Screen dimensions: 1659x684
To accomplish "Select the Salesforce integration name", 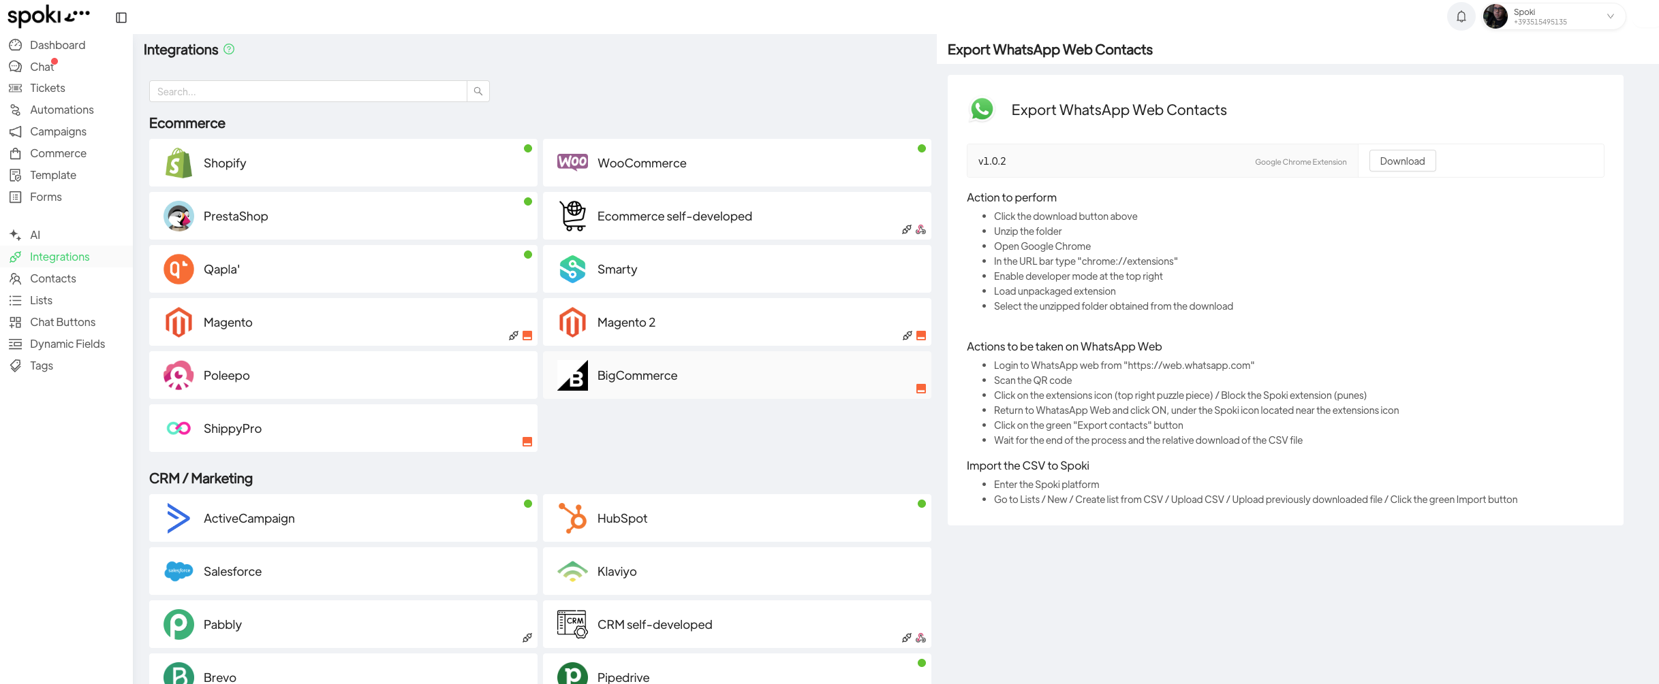I will pyautogui.click(x=232, y=572).
